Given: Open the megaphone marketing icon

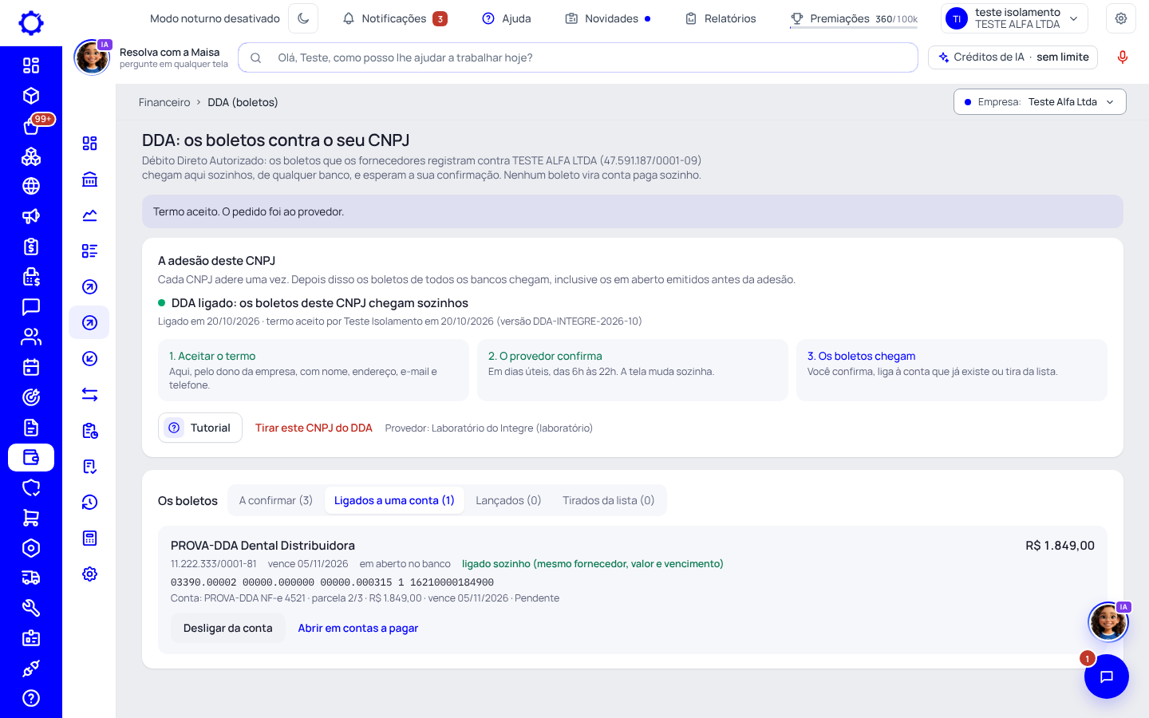Looking at the screenshot, I should (x=31, y=216).
